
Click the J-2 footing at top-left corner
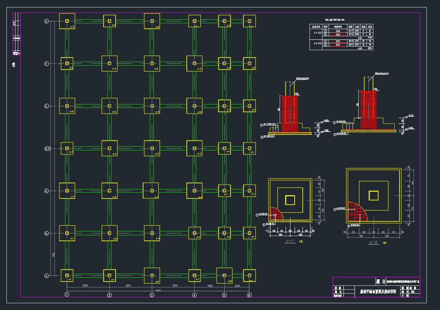(x=67, y=21)
